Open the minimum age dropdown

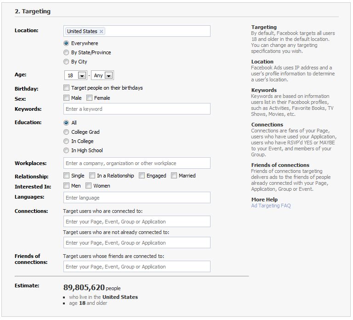[82, 75]
